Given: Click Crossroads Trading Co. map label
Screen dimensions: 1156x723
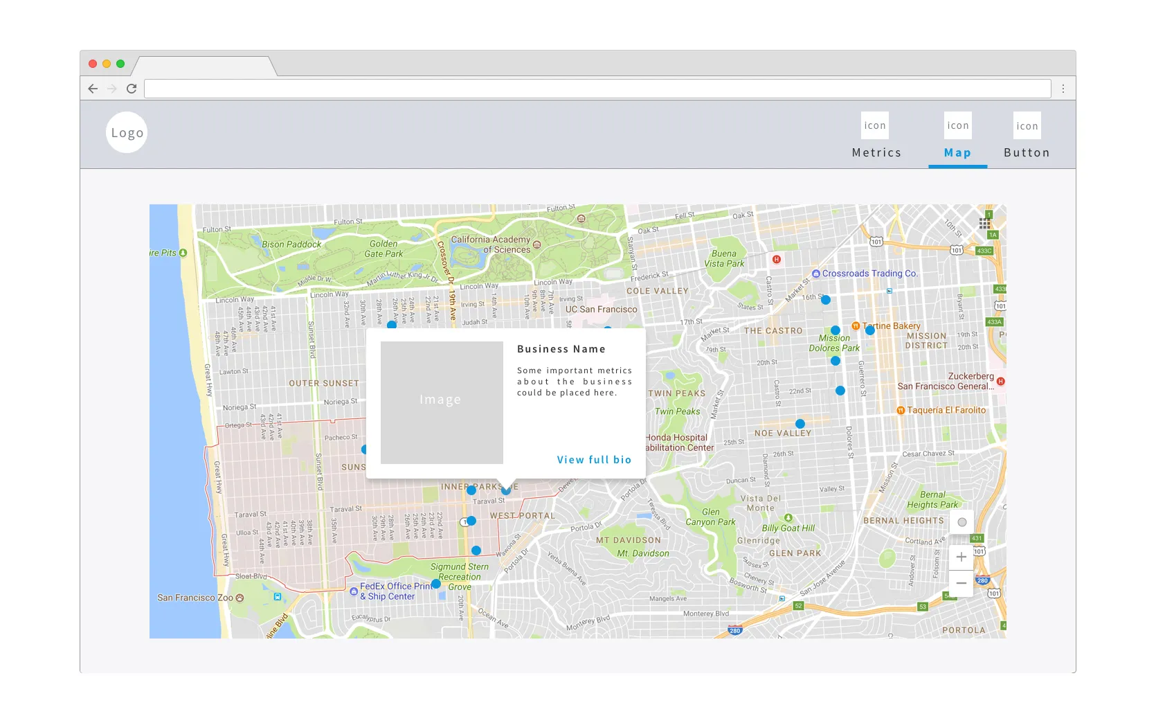Looking at the screenshot, I should 869,274.
